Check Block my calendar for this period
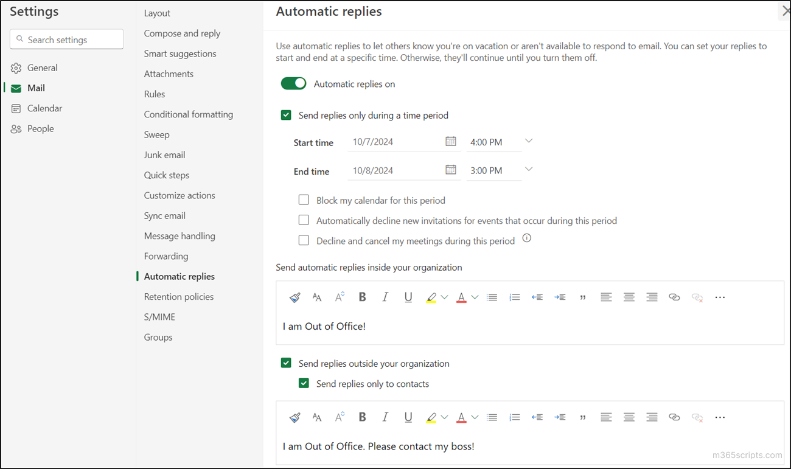791x469 pixels. [x=304, y=200]
